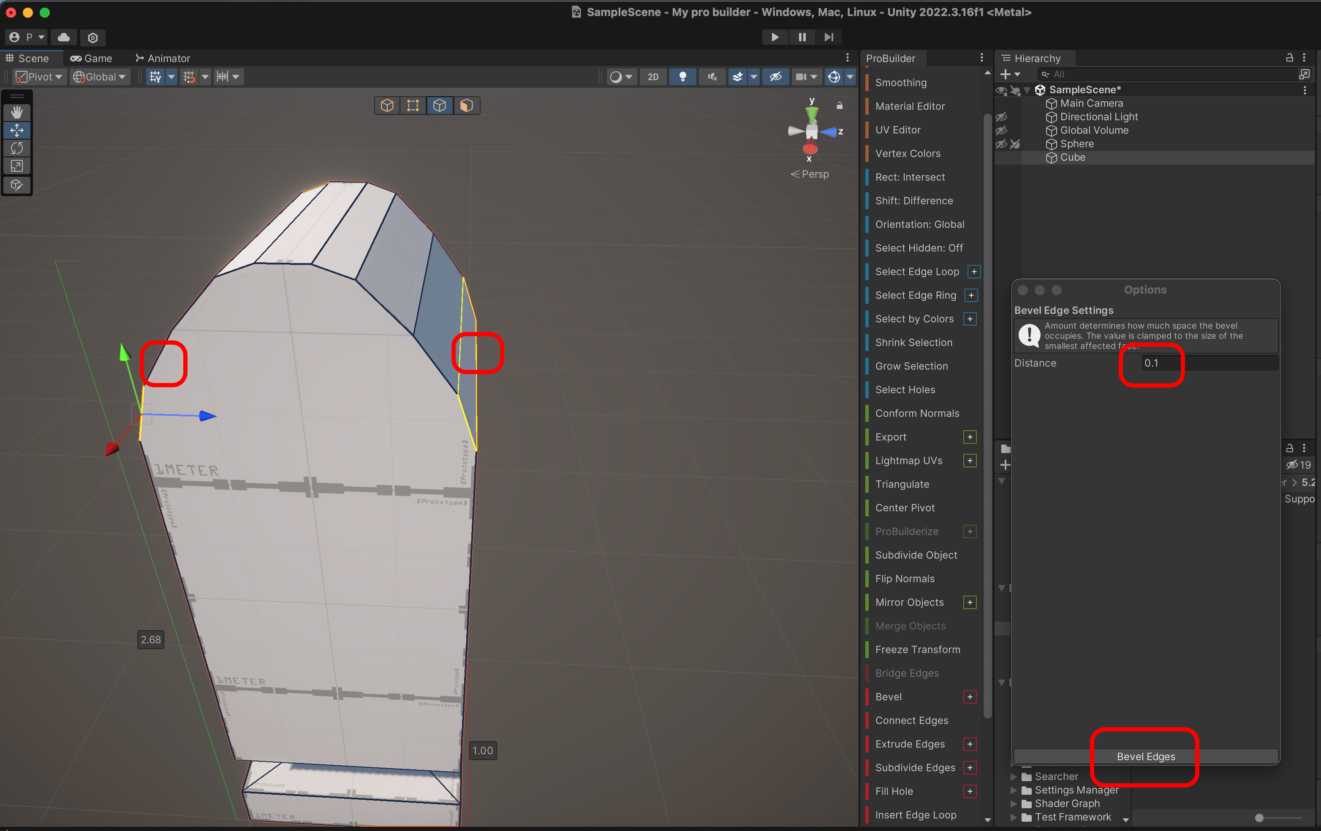Switch to the Game tab

pos(91,58)
